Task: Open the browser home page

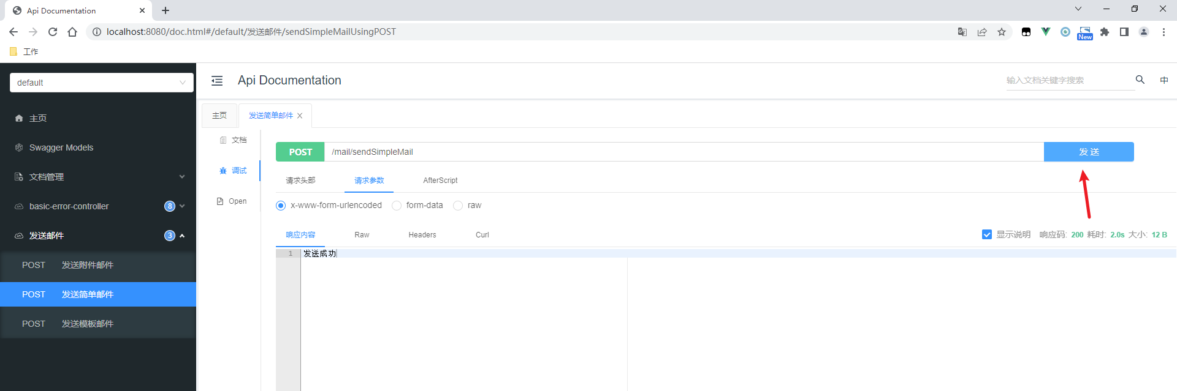Action: pyautogui.click(x=72, y=32)
